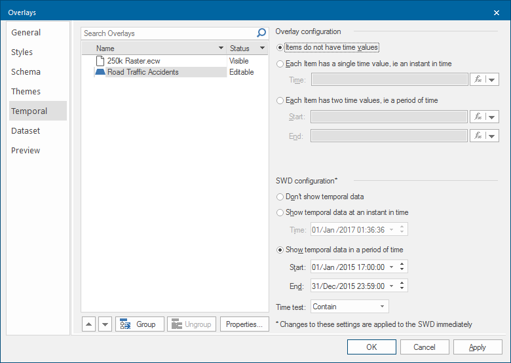Open the Status column filter dropdown
This screenshot has height=363, width=511.
coord(262,48)
